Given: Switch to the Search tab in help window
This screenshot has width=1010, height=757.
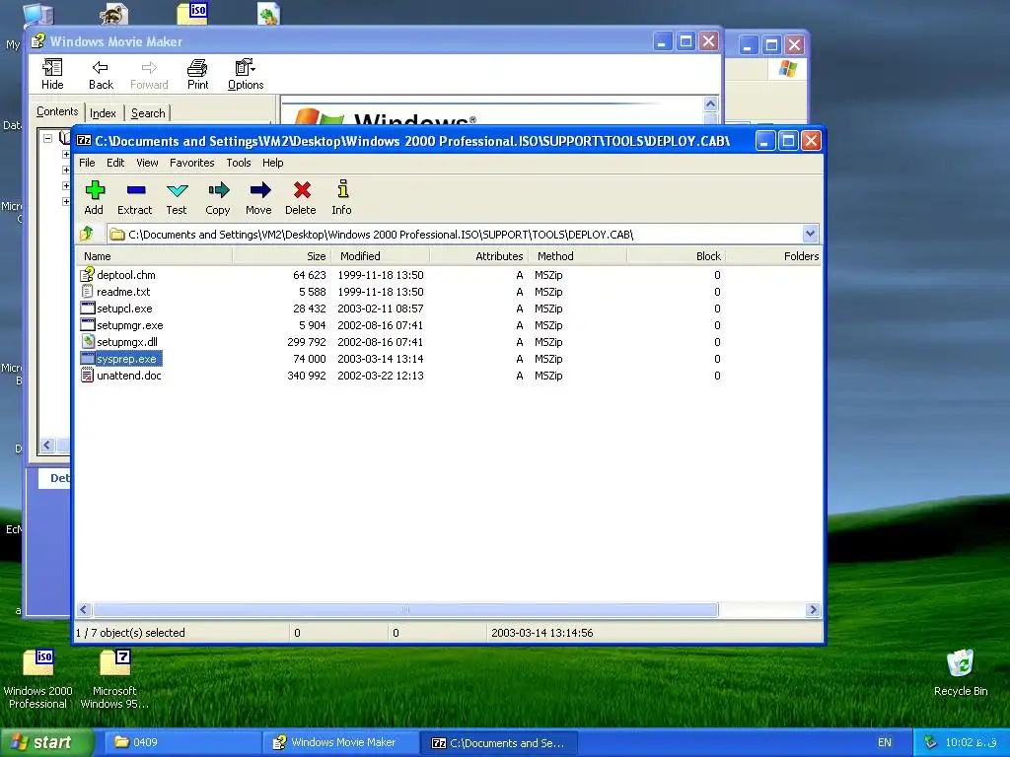Looking at the screenshot, I should click(x=148, y=113).
